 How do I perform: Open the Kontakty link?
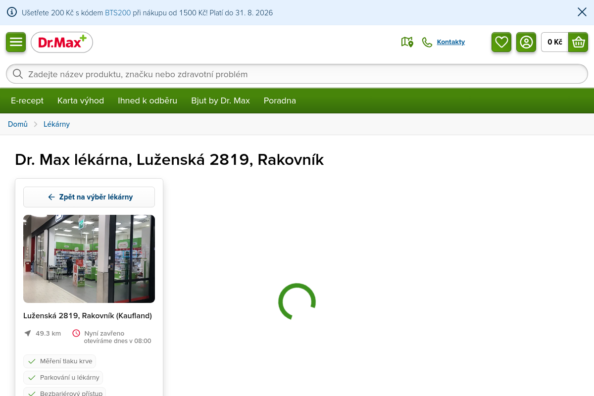pyautogui.click(x=451, y=42)
